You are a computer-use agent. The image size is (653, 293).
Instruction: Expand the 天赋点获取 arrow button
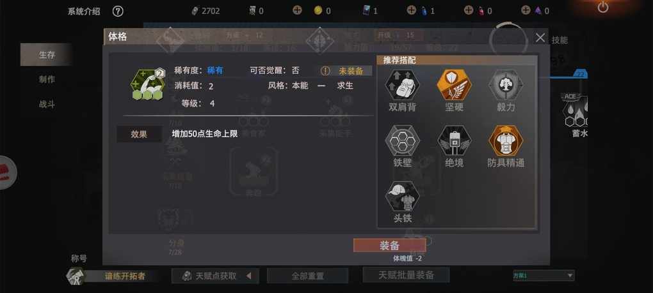[x=248, y=276]
